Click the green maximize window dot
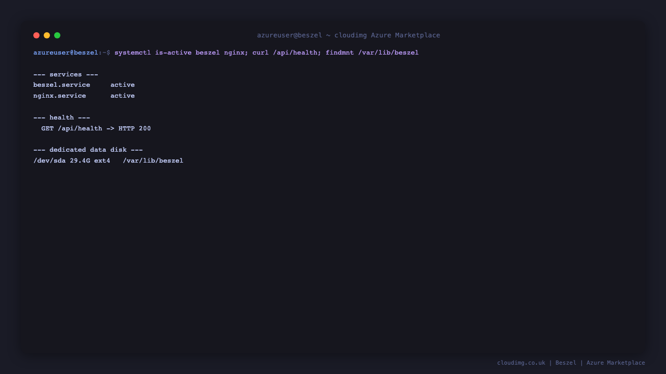The height and width of the screenshot is (374, 666). pyautogui.click(x=57, y=35)
